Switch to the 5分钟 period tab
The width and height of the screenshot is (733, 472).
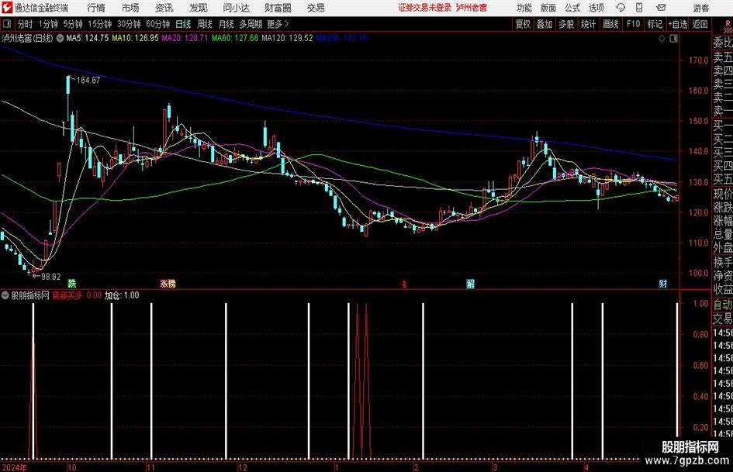73,24
